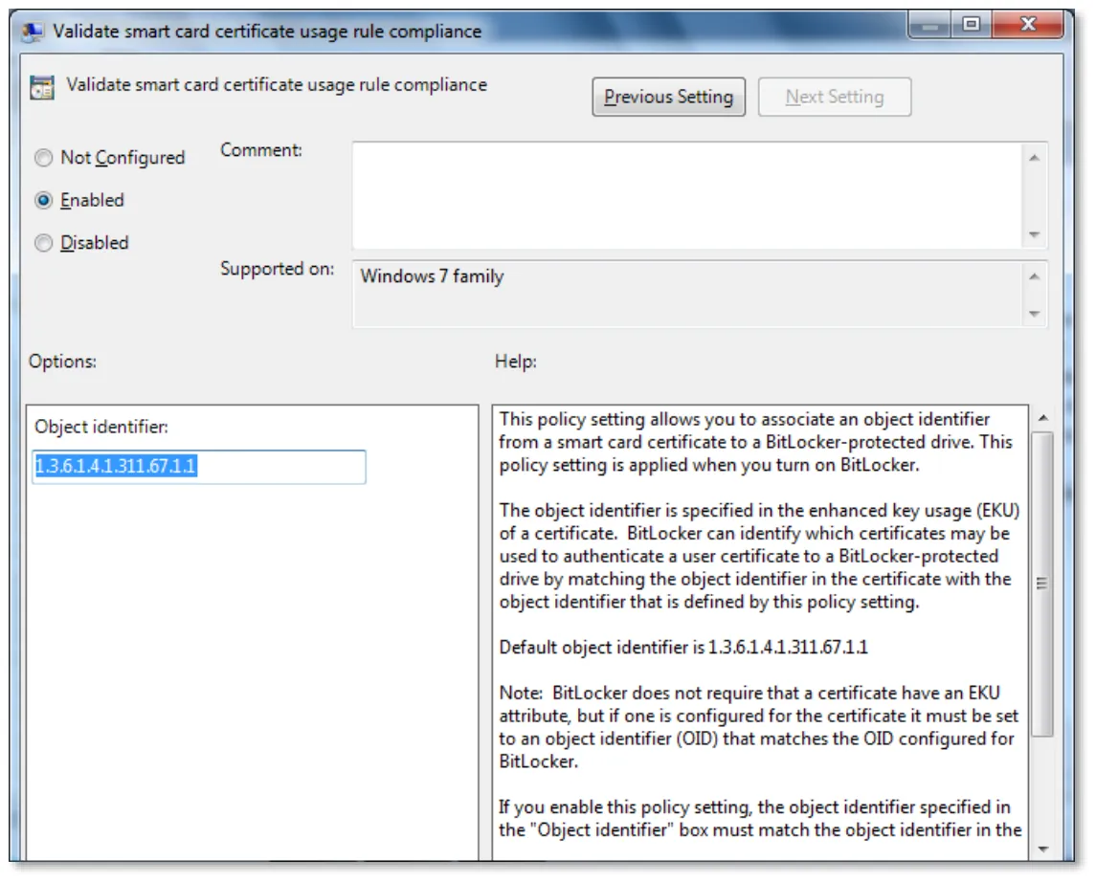Click the Object identifier input field
The width and height of the screenshot is (1096, 882).
[199, 467]
